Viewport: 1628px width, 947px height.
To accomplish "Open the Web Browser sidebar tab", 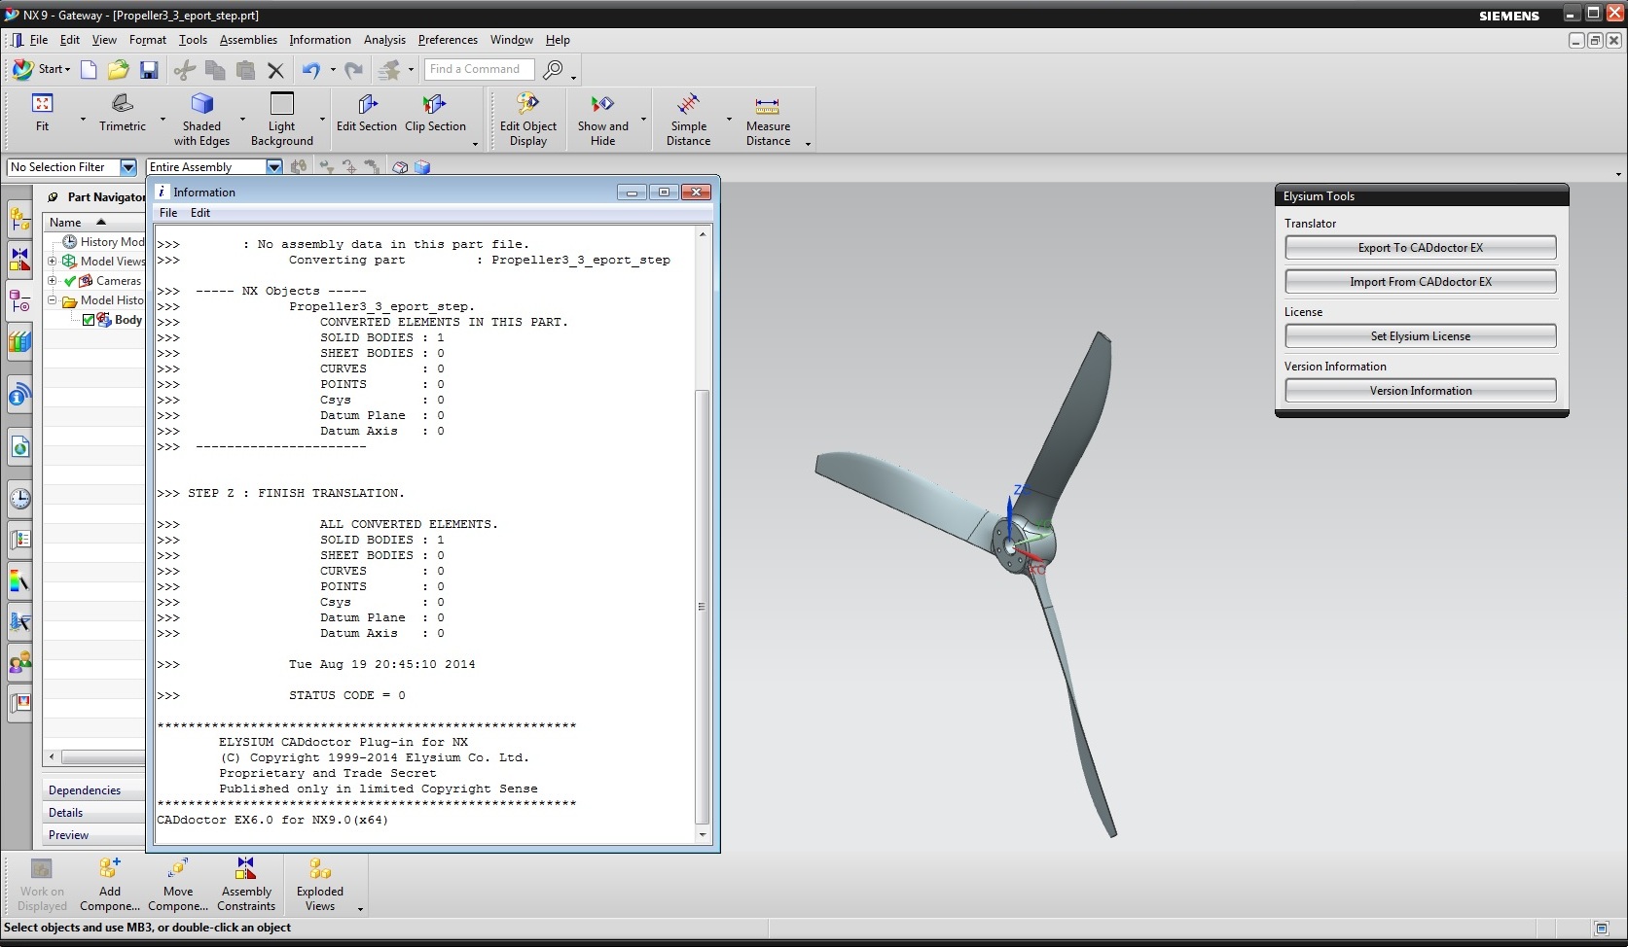I will (x=19, y=447).
